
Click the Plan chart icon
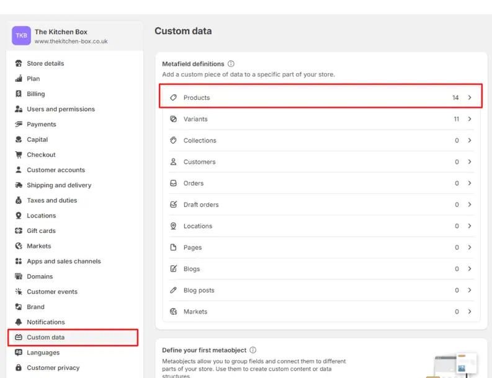(19, 78)
